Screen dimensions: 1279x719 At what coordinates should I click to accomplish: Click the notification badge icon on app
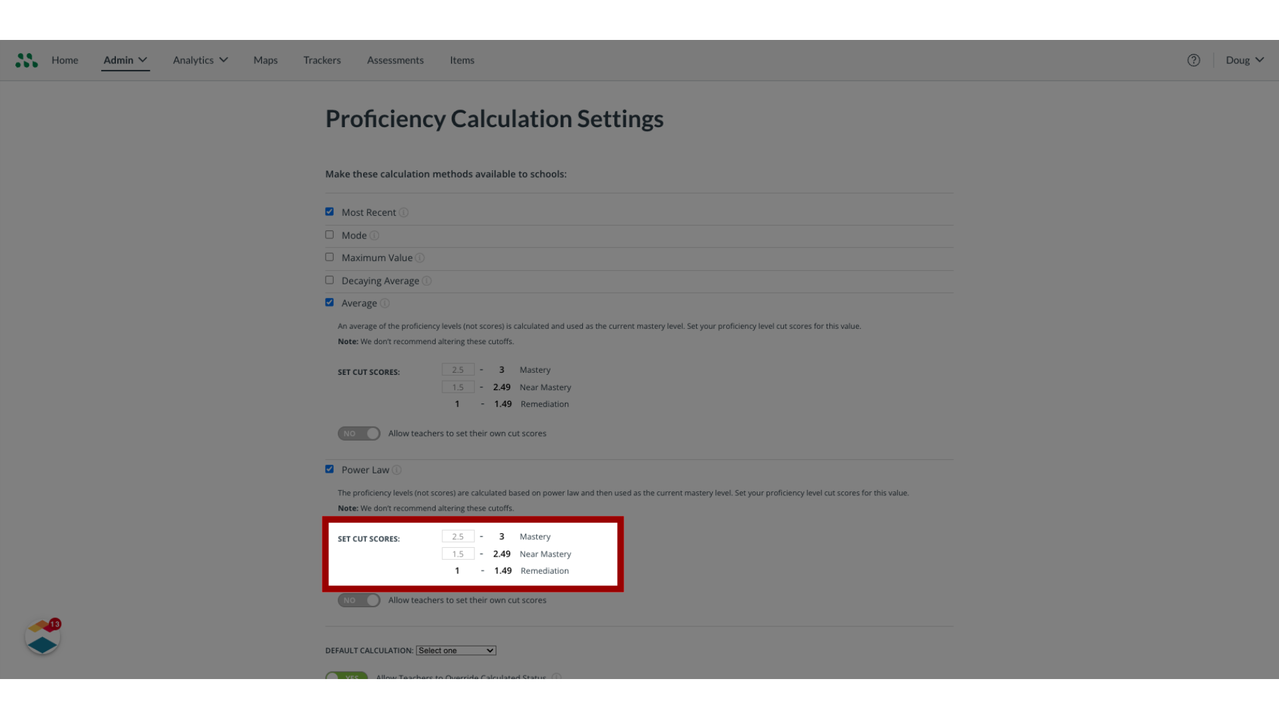click(55, 624)
